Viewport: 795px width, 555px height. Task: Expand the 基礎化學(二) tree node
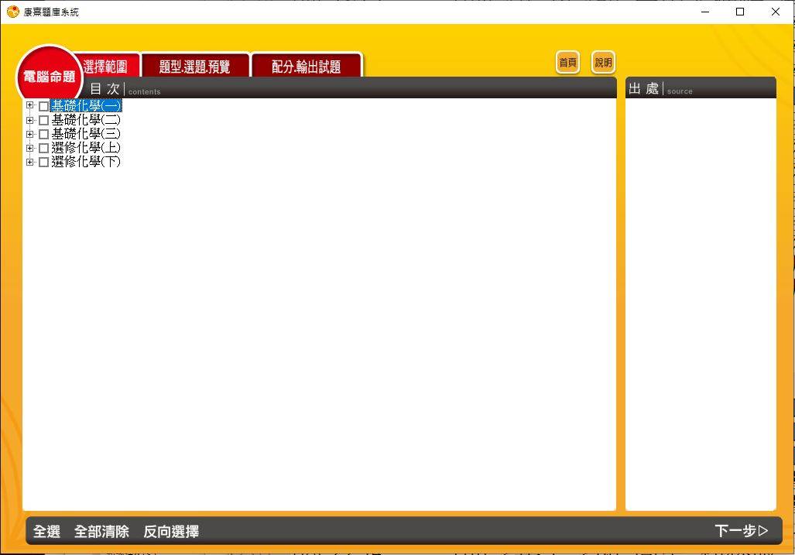click(29, 120)
